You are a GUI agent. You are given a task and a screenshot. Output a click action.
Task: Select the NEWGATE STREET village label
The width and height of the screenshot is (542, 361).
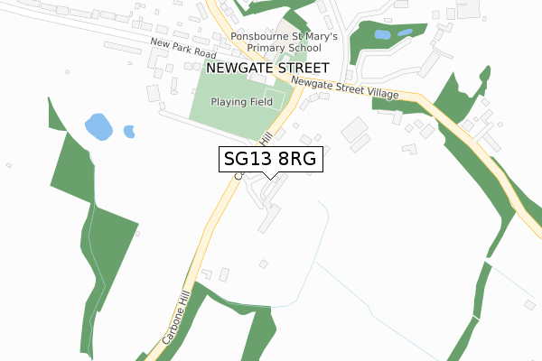pyautogui.click(x=267, y=68)
